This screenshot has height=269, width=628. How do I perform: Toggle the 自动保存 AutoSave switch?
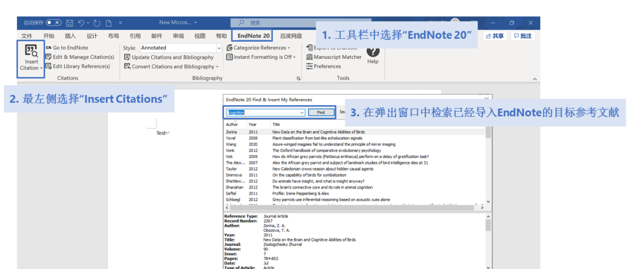[x=53, y=23]
